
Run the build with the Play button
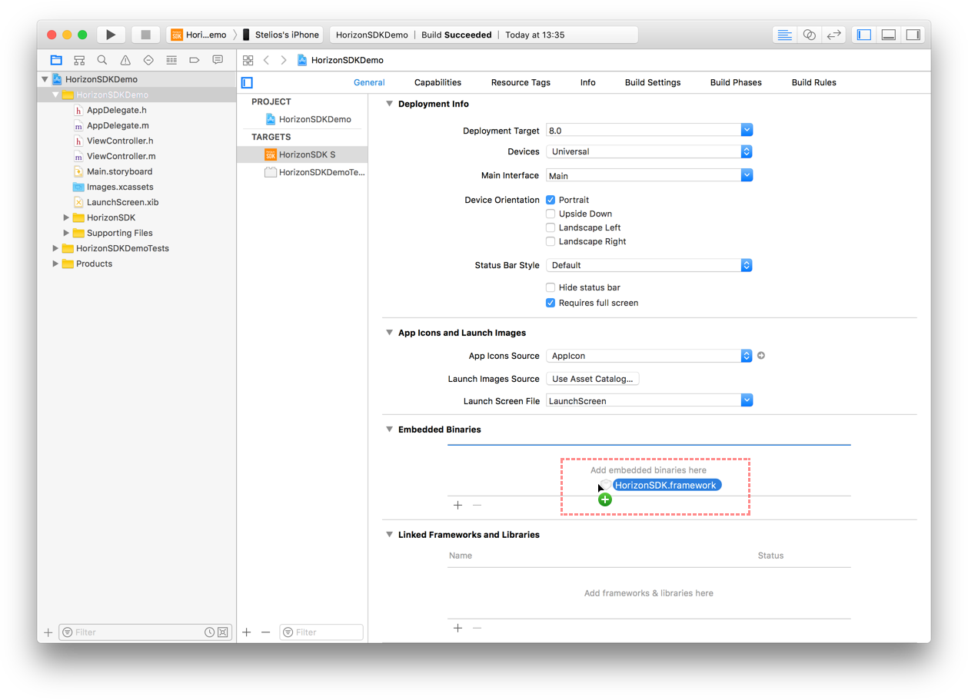coord(111,35)
